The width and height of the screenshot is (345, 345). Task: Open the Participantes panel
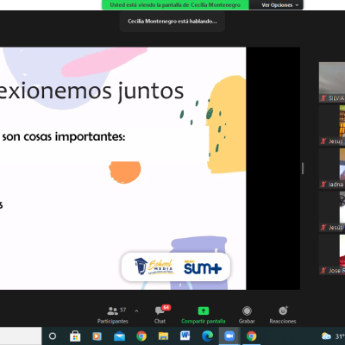113,315
